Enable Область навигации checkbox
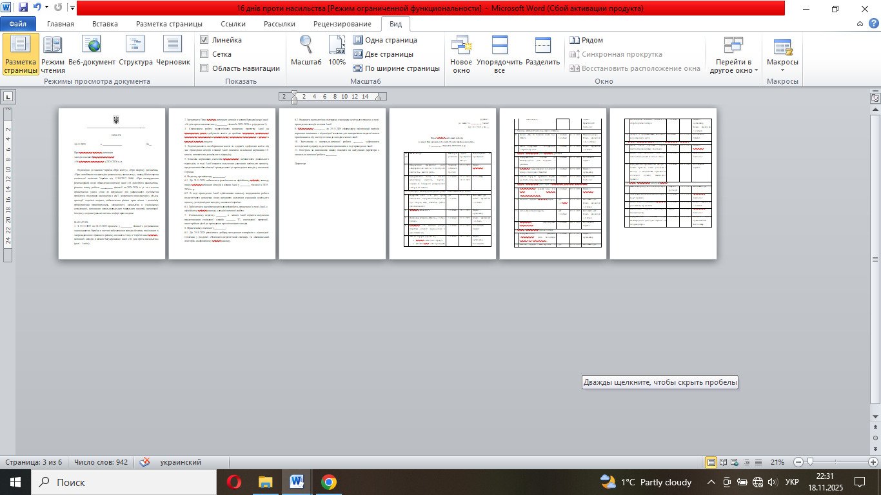 click(x=204, y=68)
